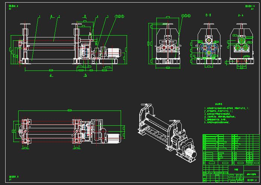
Task: Select the parts list table above title block
Action: 231,150
